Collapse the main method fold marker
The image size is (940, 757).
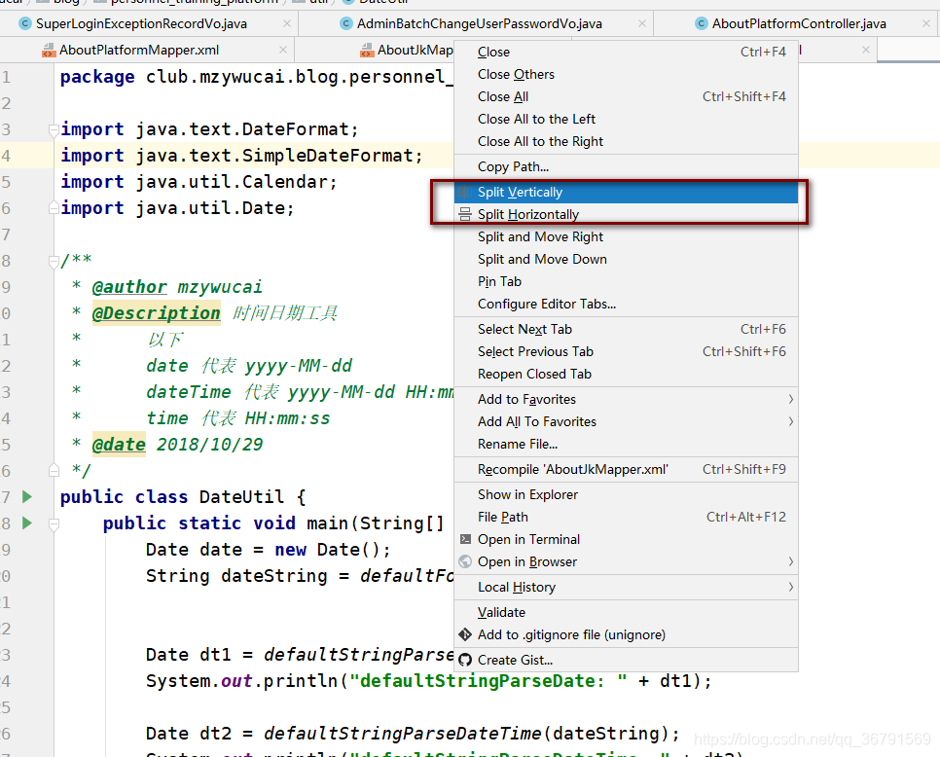point(54,525)
